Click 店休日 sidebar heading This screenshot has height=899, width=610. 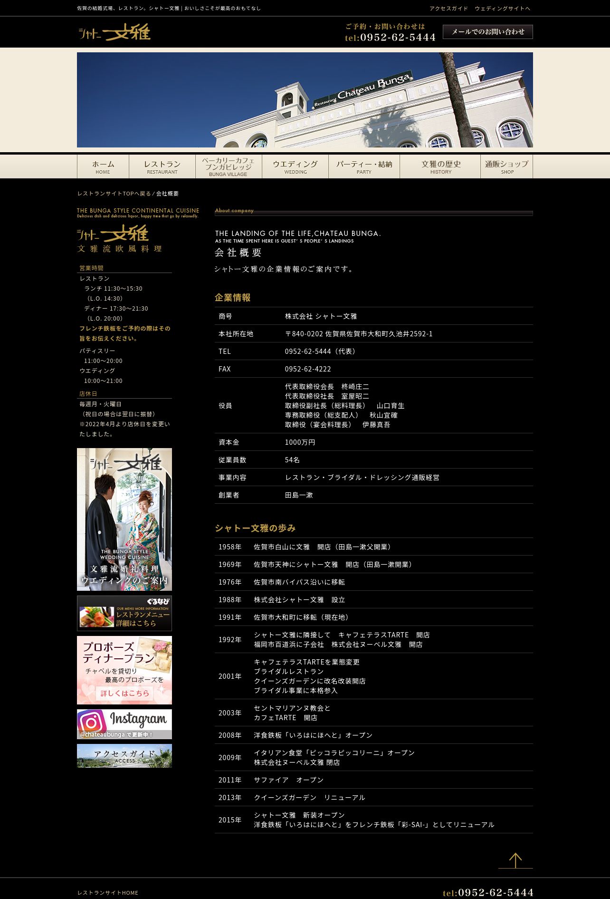[88, 394]
